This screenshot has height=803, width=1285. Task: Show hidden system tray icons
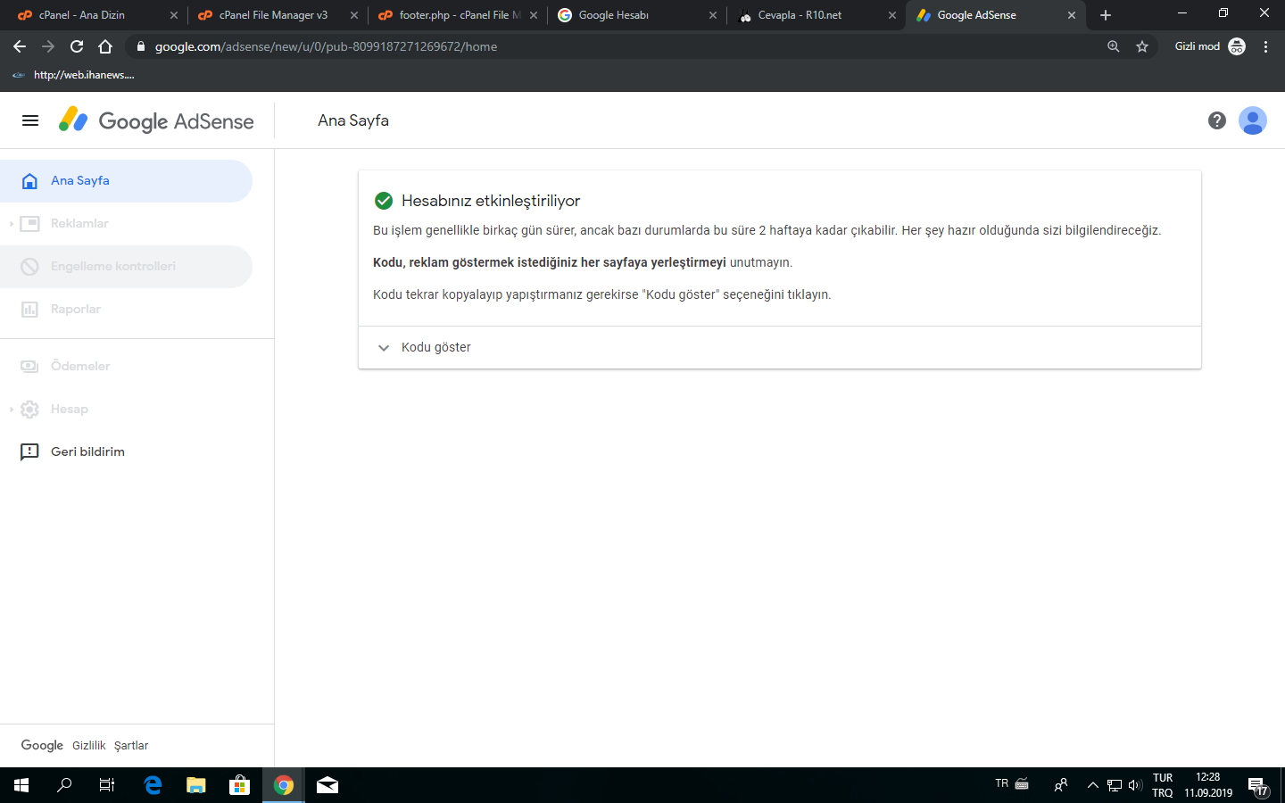(x=1092, y=785)
